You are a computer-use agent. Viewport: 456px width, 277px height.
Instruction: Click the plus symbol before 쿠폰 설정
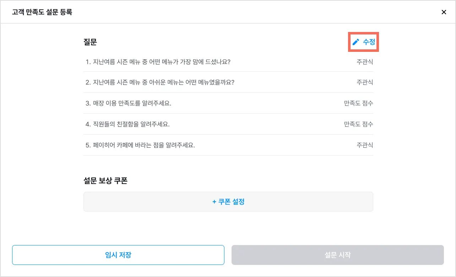point(214,202)
